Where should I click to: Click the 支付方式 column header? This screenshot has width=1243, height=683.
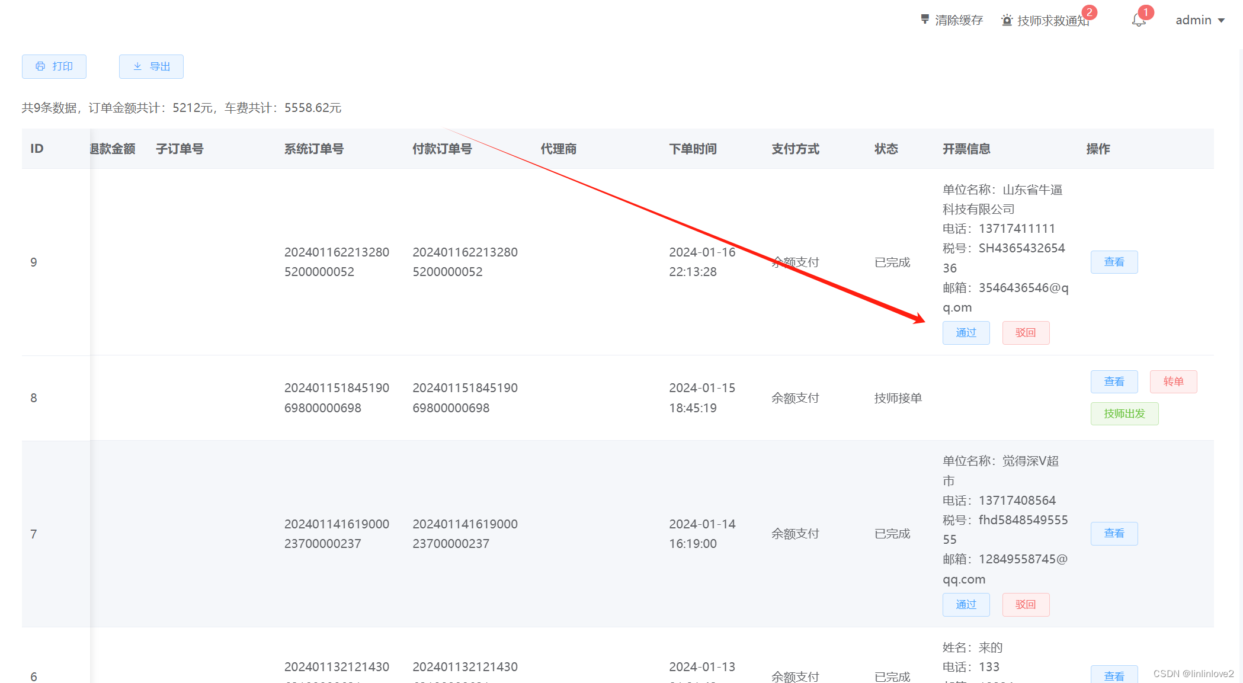[795, 149]
